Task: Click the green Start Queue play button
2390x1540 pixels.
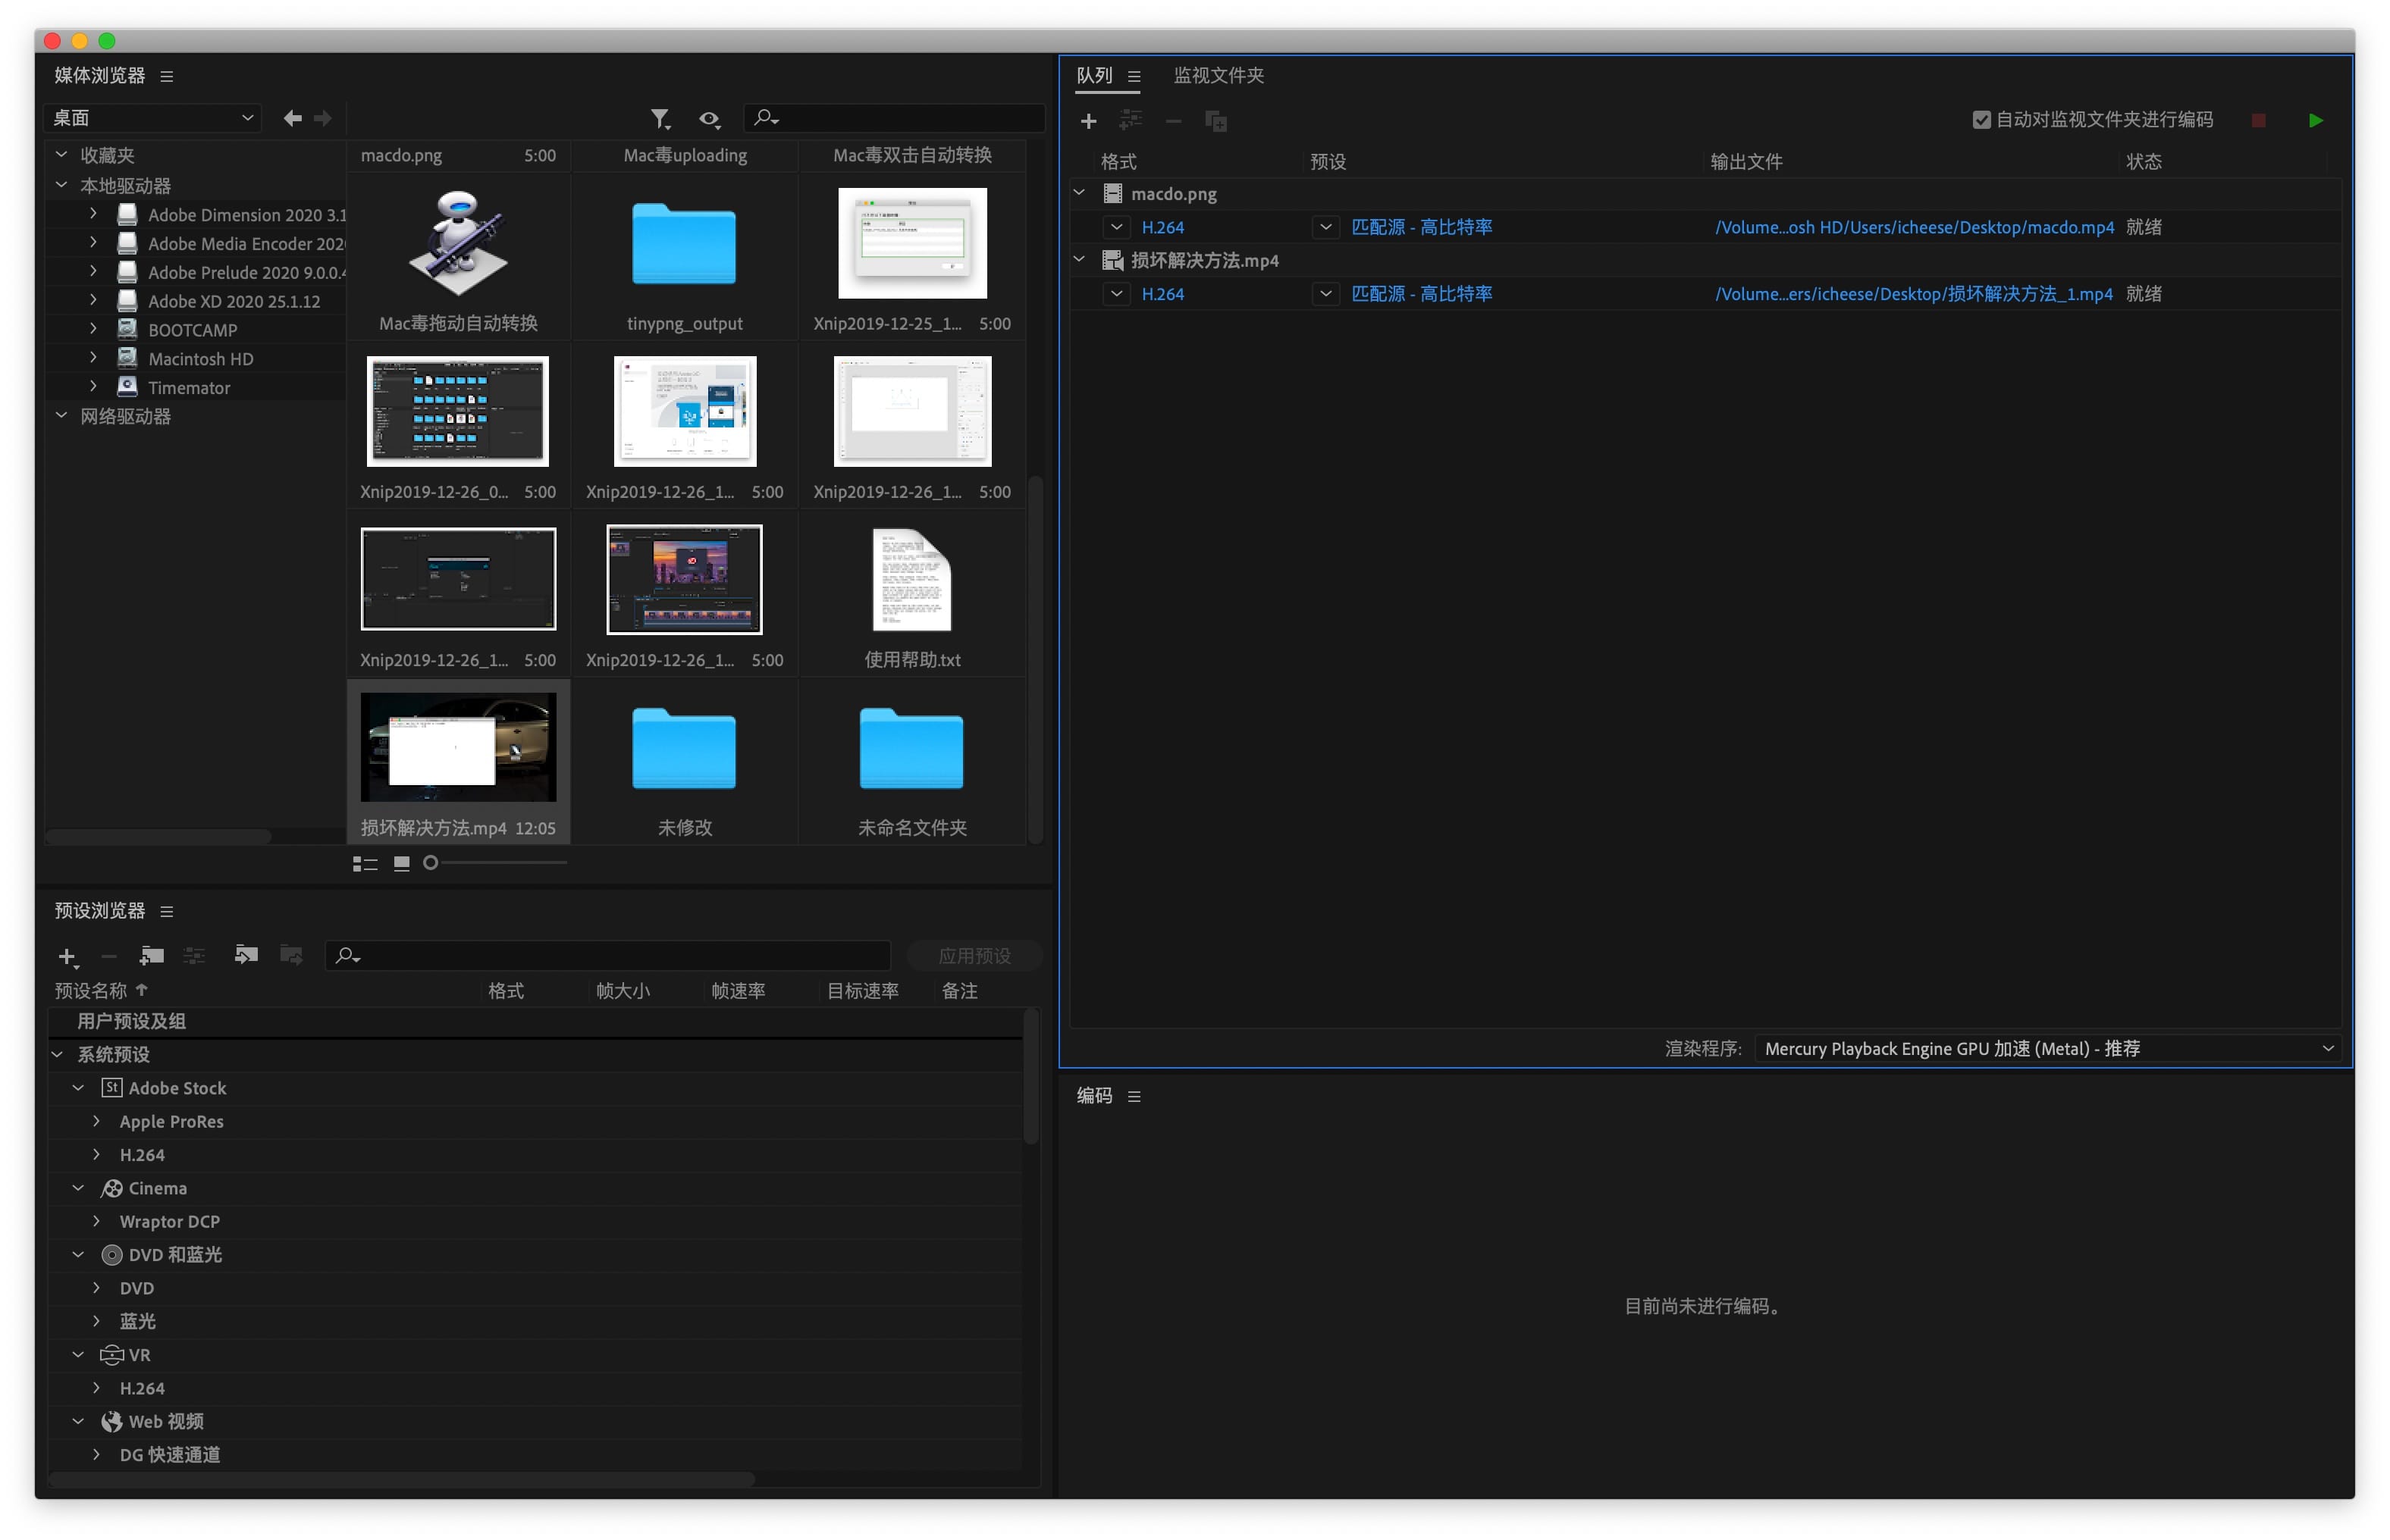Action: coord(2314,120)
